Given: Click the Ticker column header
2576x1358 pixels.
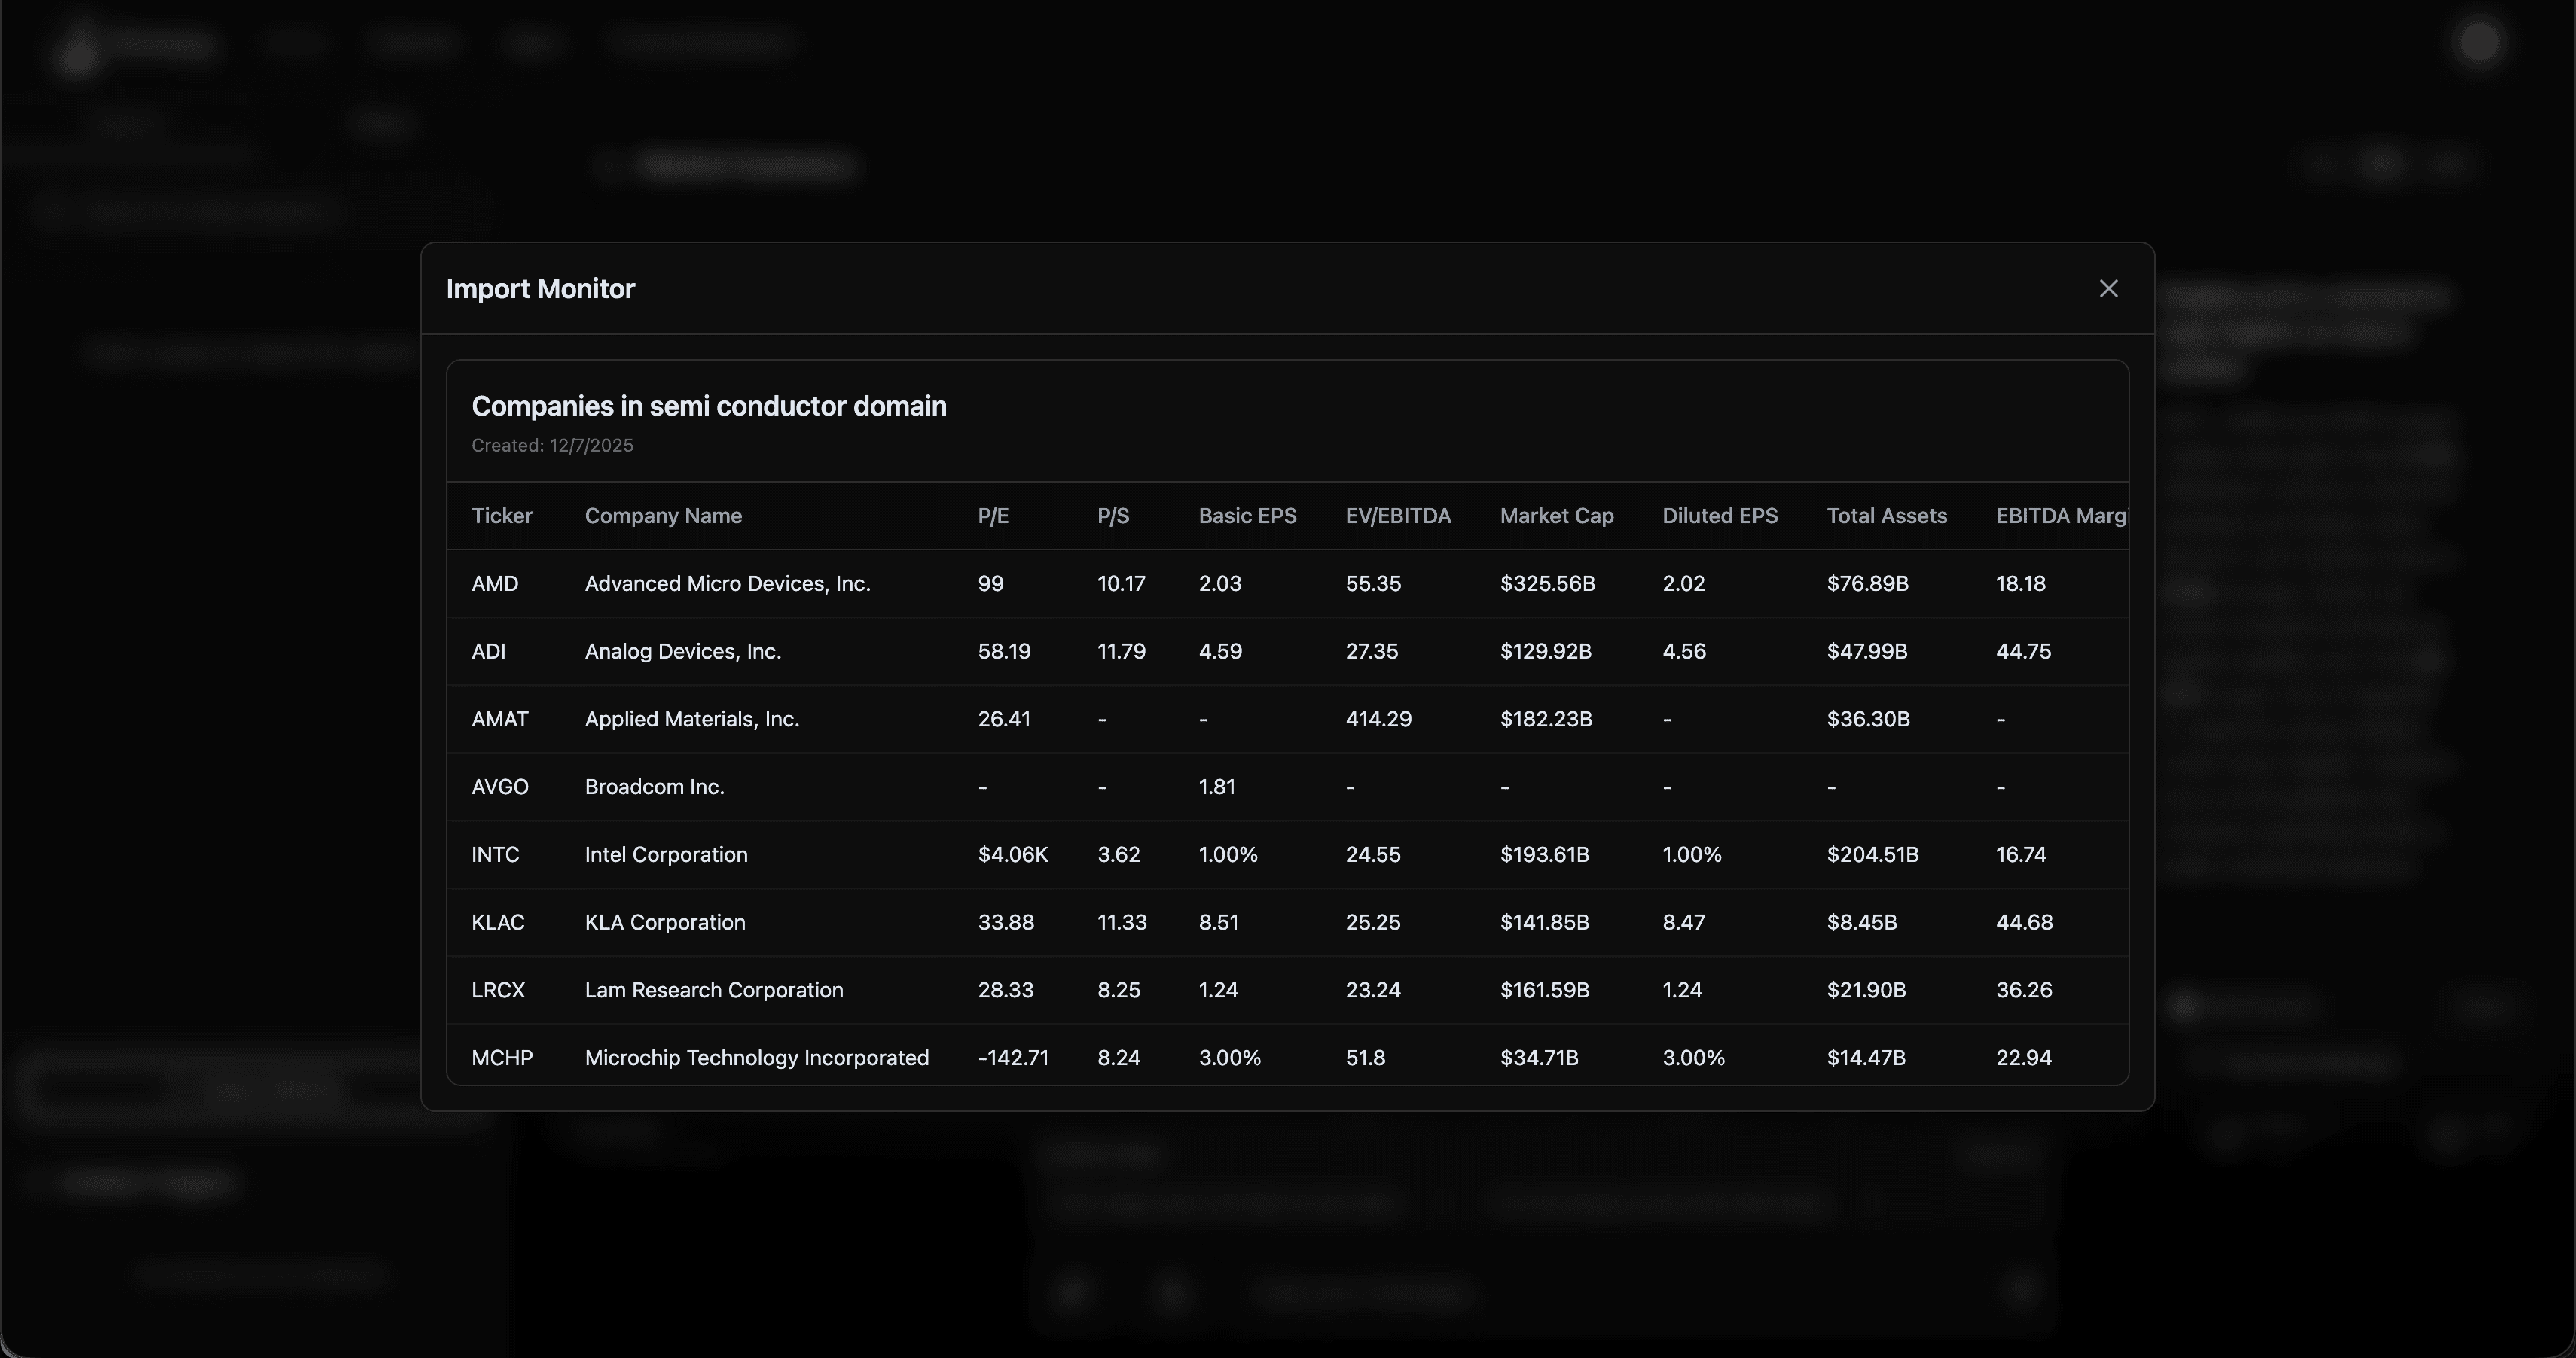Looking at the screenshot, I should point(502,516).
